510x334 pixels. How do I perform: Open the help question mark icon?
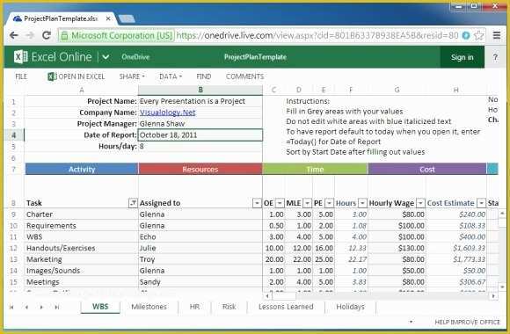click(495, 57)
